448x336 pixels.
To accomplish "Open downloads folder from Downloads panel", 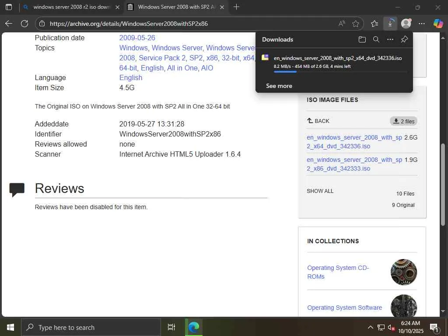I will (362, 39).
